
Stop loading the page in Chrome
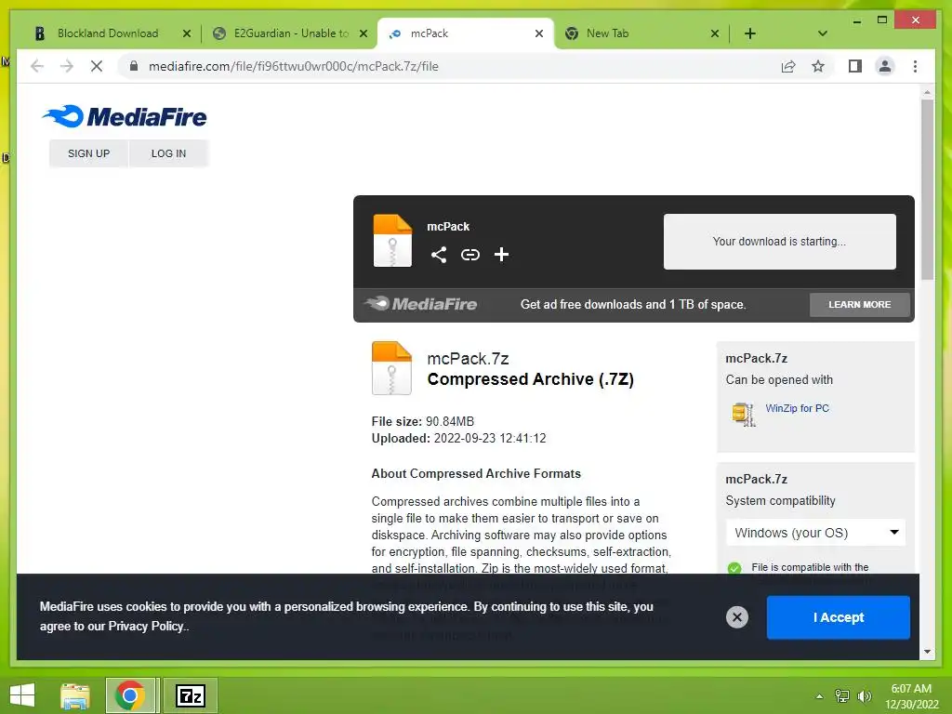pos(97,66)
